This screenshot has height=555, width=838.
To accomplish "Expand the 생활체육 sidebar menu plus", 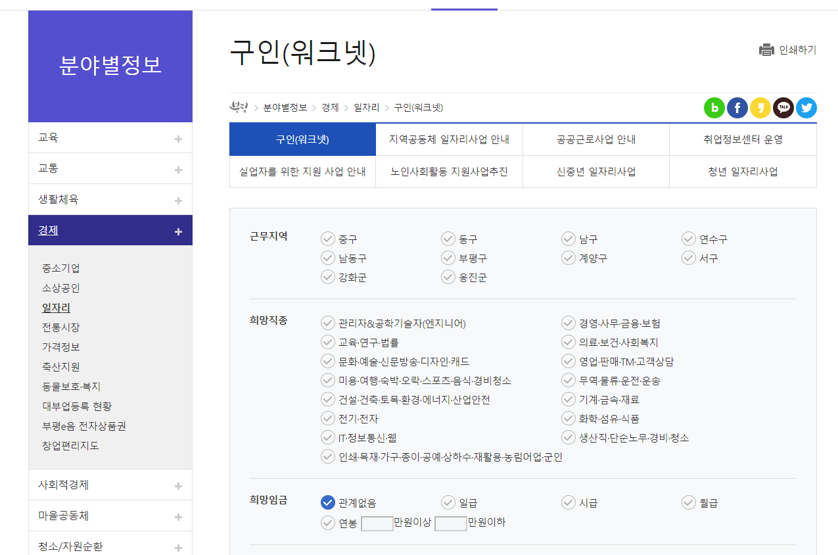I will pyautogui.click(x=178, y=201).
